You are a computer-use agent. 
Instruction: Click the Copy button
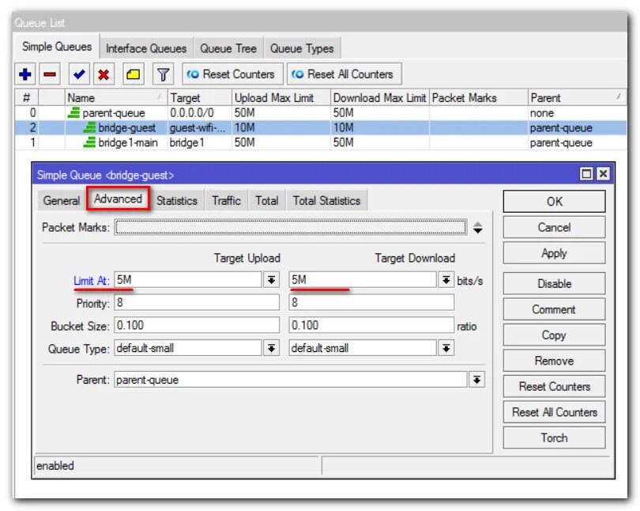pos(555,335)
